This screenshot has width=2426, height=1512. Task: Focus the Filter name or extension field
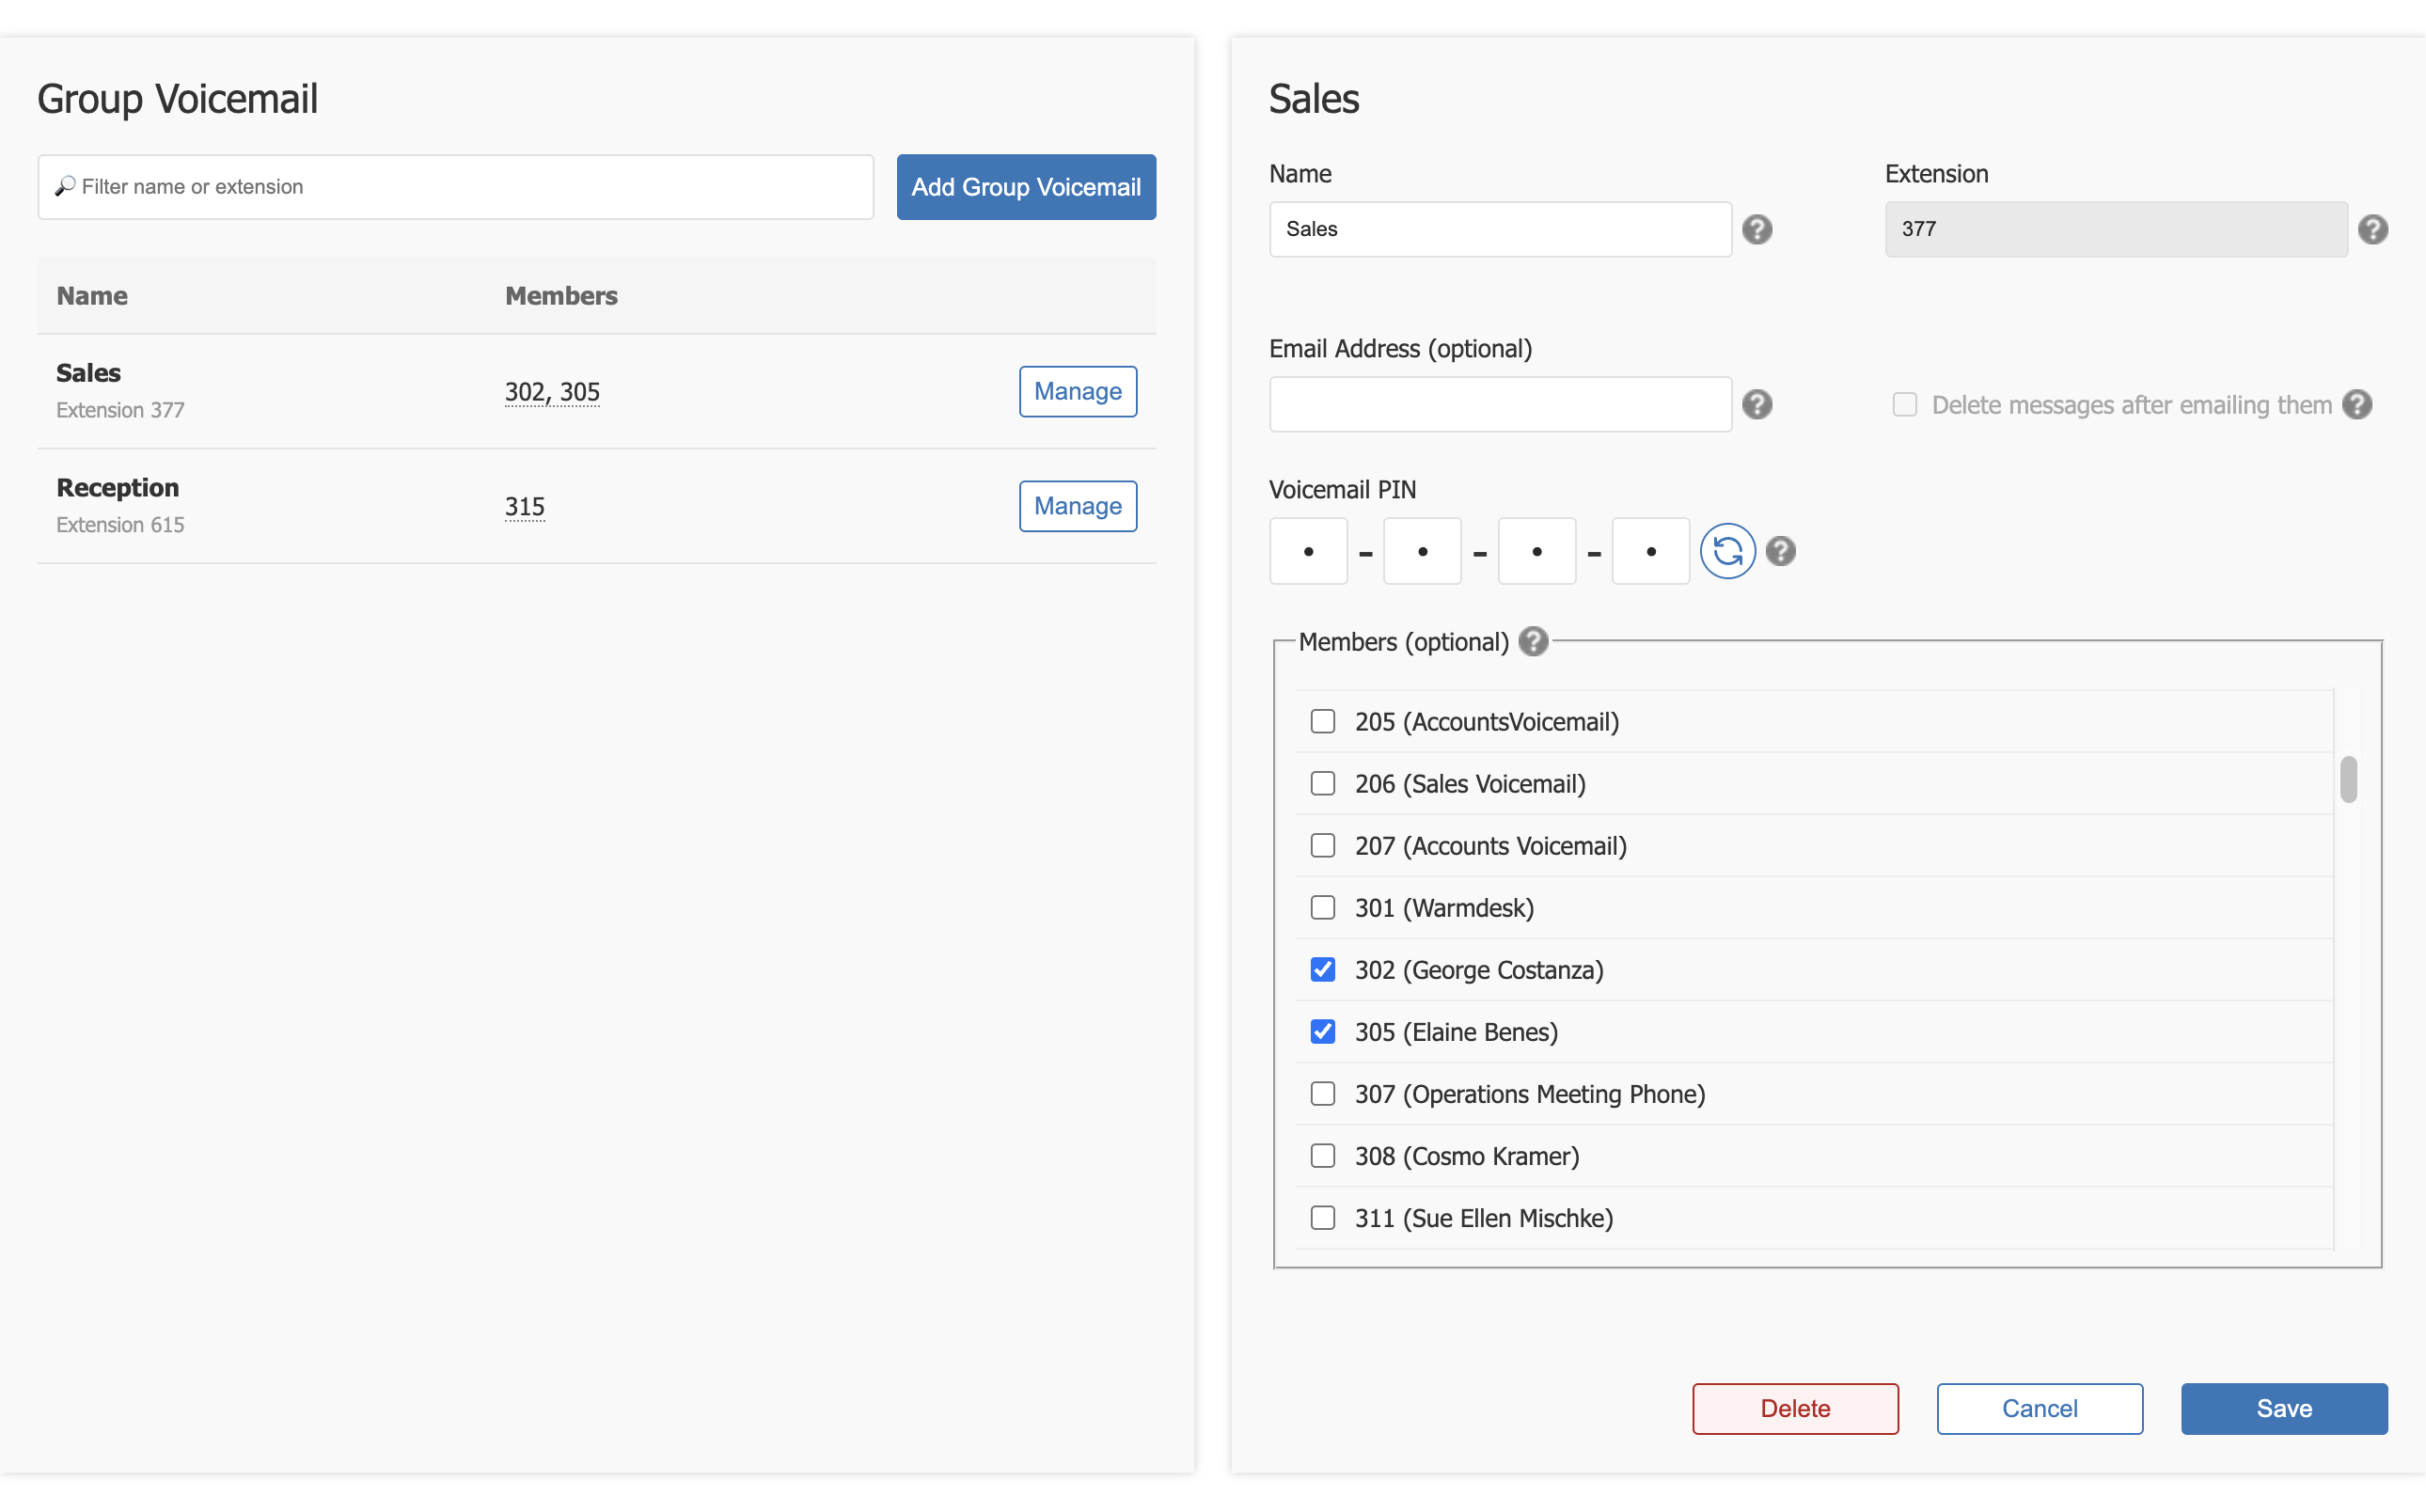click(455, 187)
